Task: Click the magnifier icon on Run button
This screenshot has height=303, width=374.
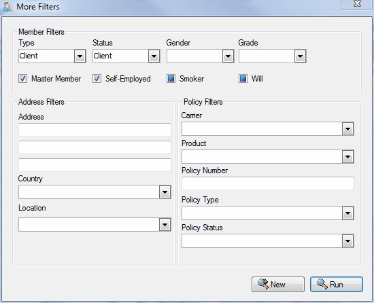Action: click(x=322, y=284)
